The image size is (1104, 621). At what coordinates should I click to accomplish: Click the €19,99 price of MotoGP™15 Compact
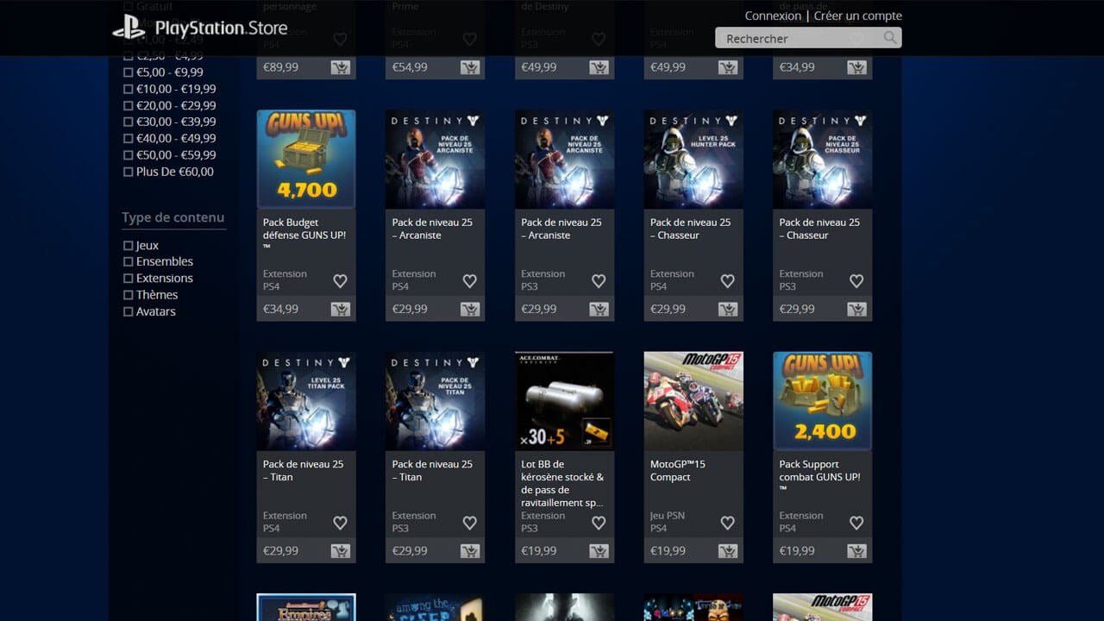(668, 550)
